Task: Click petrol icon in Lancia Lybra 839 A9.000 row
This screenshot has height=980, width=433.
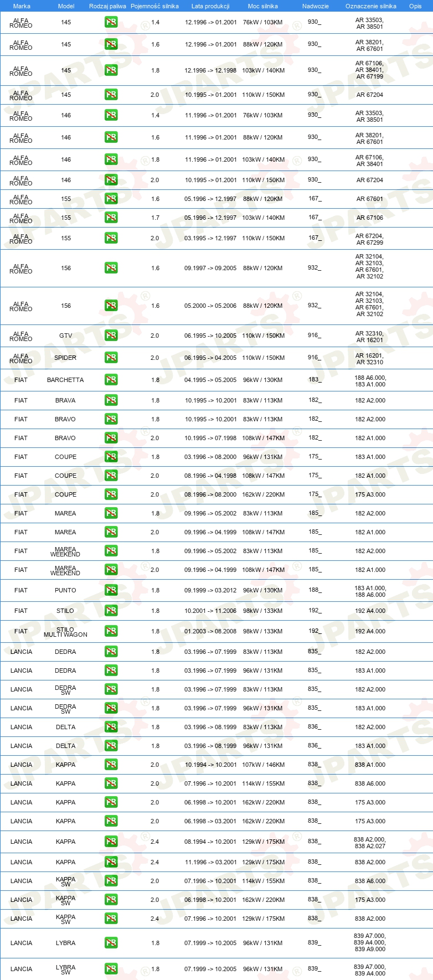Action: click(111, 943)
